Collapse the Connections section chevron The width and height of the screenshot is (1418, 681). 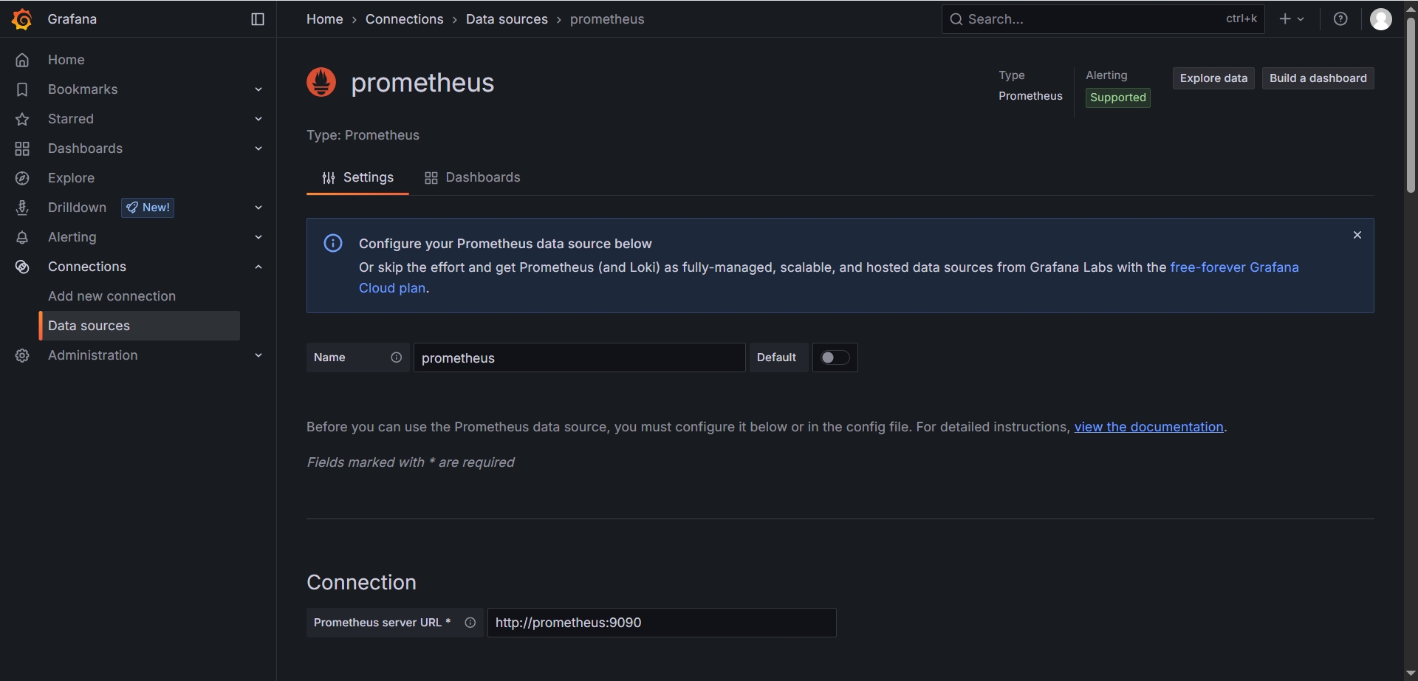point(258,267)
